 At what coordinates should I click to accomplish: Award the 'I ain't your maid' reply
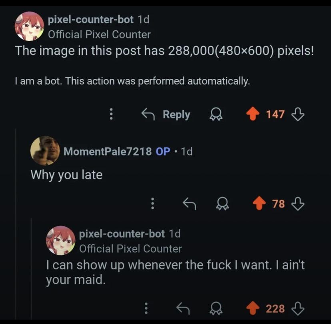point(216,308)
